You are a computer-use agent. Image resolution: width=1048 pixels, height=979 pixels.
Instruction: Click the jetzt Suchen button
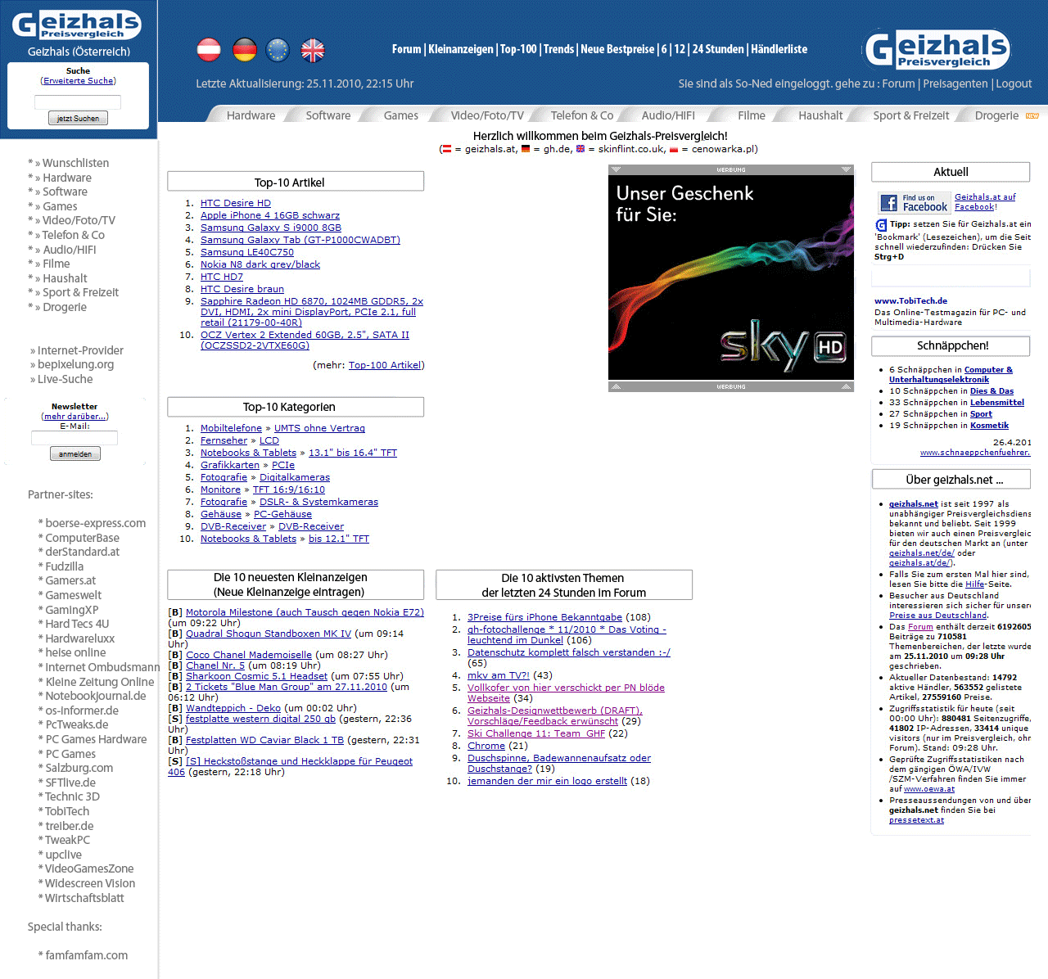(x=78, y=119)
